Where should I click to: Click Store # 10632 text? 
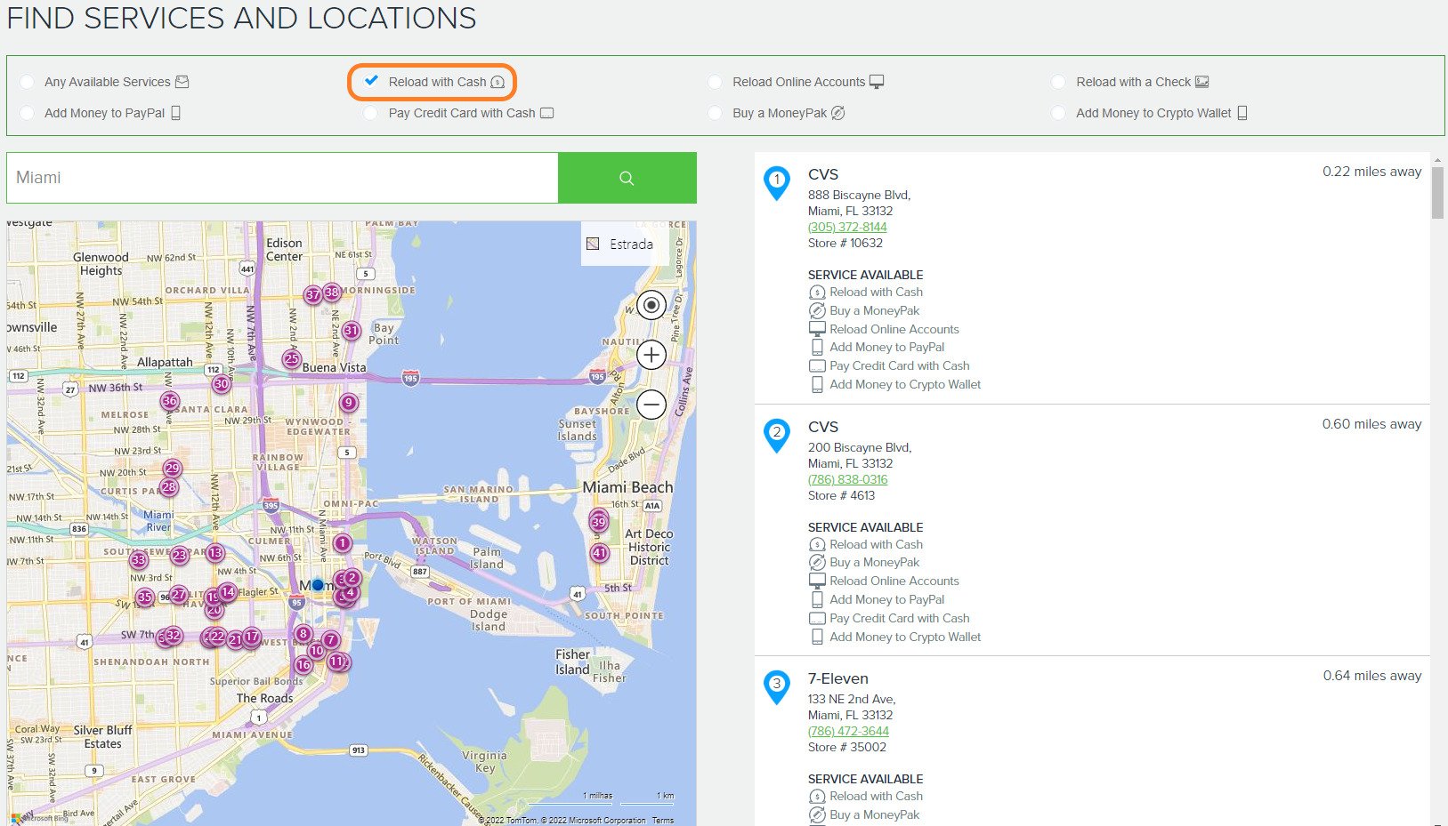(845, 243)
